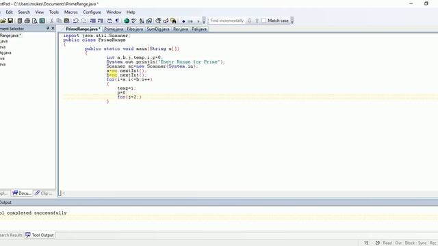Open the Replace dialog icon
This screenshot has width=438, height=246.
click(166, 21)
